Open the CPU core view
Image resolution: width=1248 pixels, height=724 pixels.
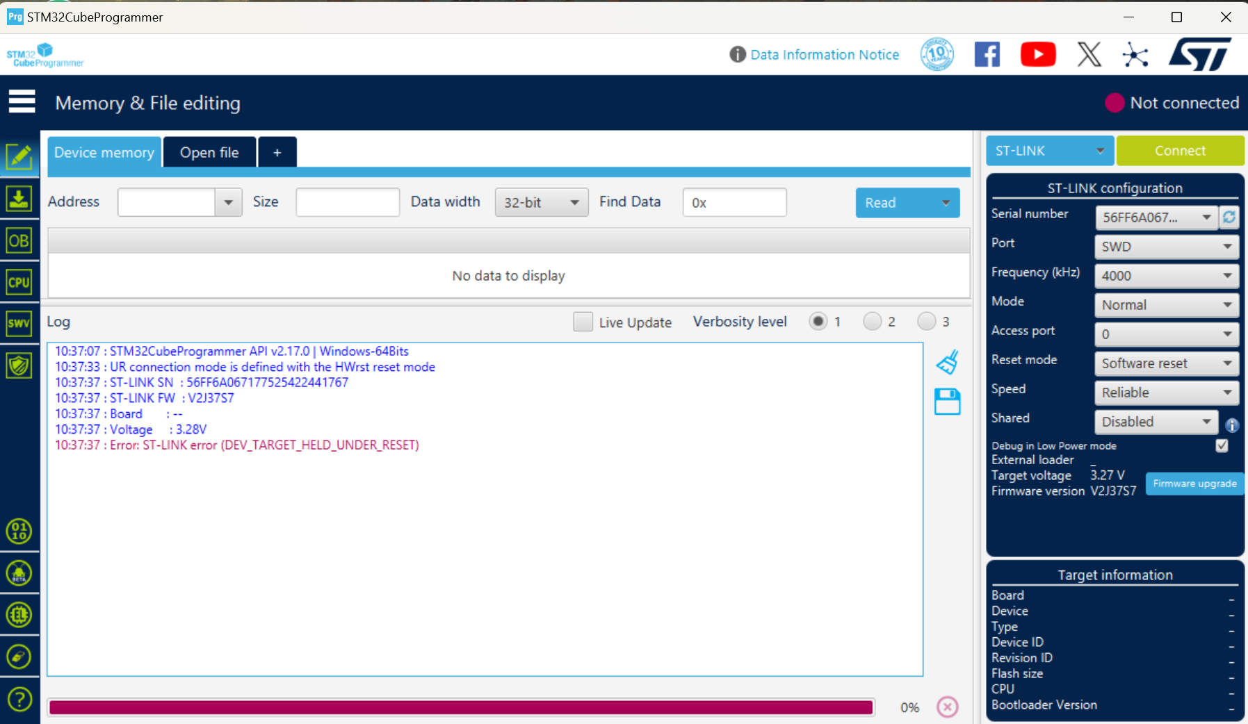[x=19, y=282]
